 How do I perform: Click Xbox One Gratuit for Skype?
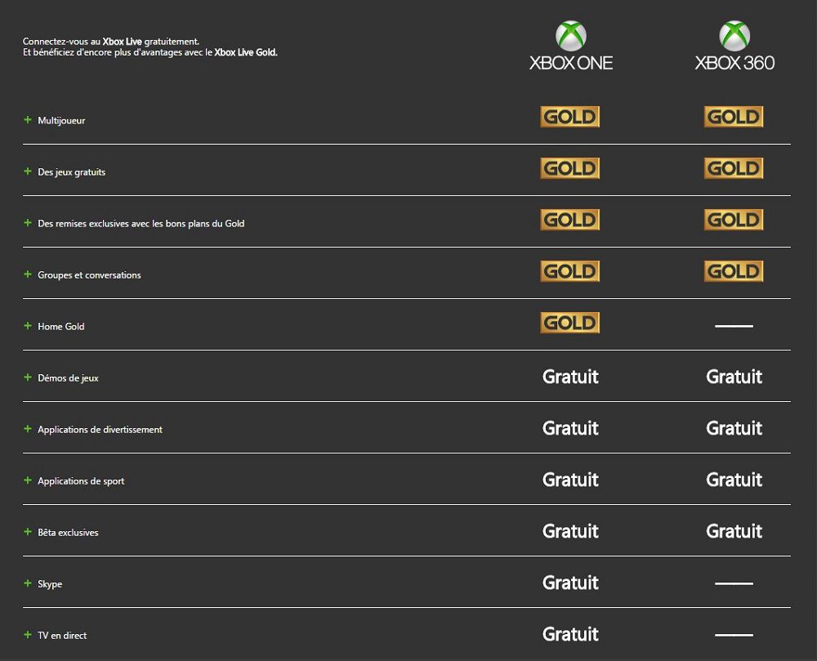(570, 583)
